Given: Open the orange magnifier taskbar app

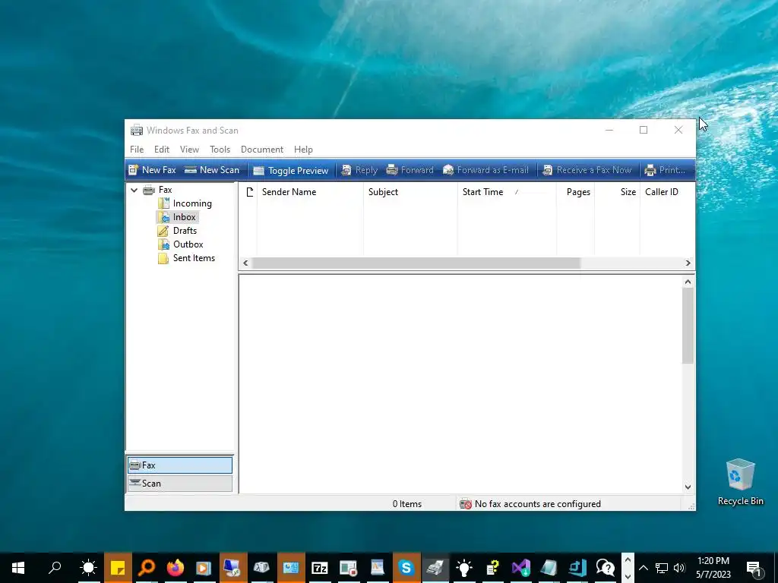Looking at the screenshot, I should (147, 568).
